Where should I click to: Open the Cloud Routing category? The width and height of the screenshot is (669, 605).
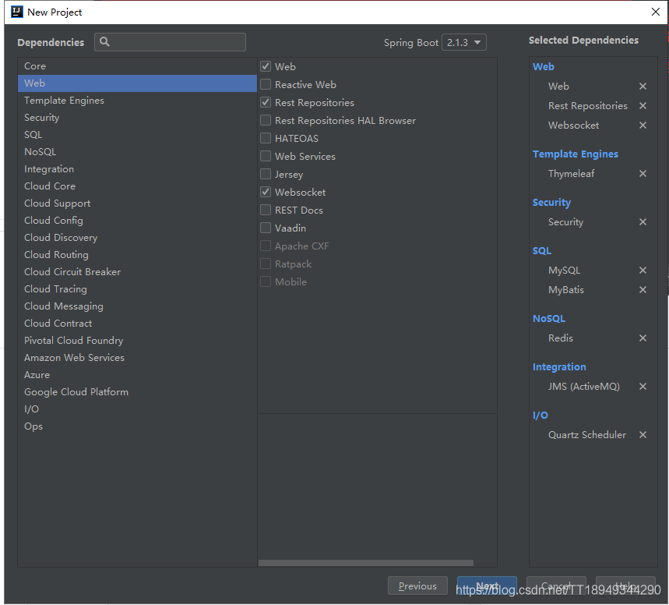137,255
